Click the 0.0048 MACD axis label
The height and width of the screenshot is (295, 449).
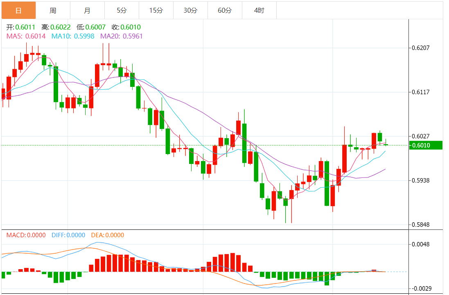click(421, 244)
